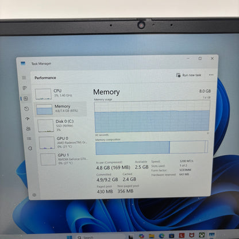Open Task View in the taskbar
Viewport: 239px width, 239px height.
pos(131,237)
